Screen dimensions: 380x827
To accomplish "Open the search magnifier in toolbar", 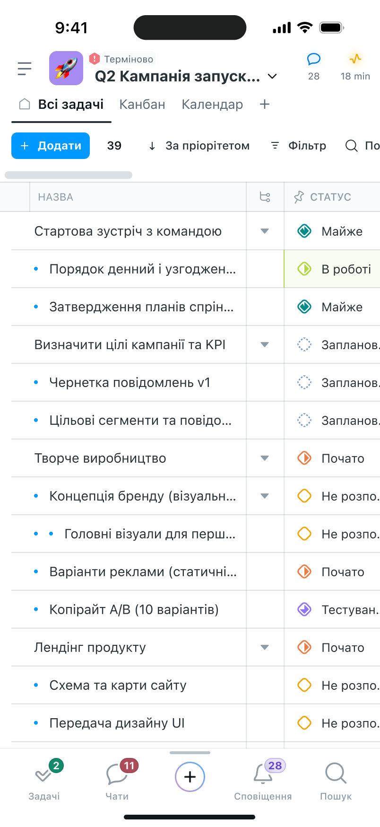I will pyautogui.click(x=351, y=146).
